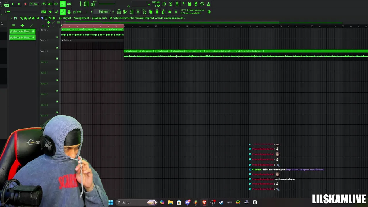
Task: Click the 151.000 tempo field
Action: coord(33,4)
